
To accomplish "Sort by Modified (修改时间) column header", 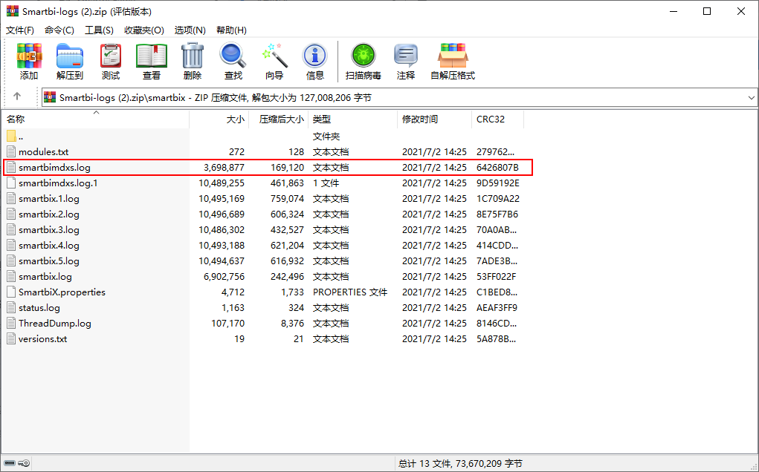I will click(434, 119).
